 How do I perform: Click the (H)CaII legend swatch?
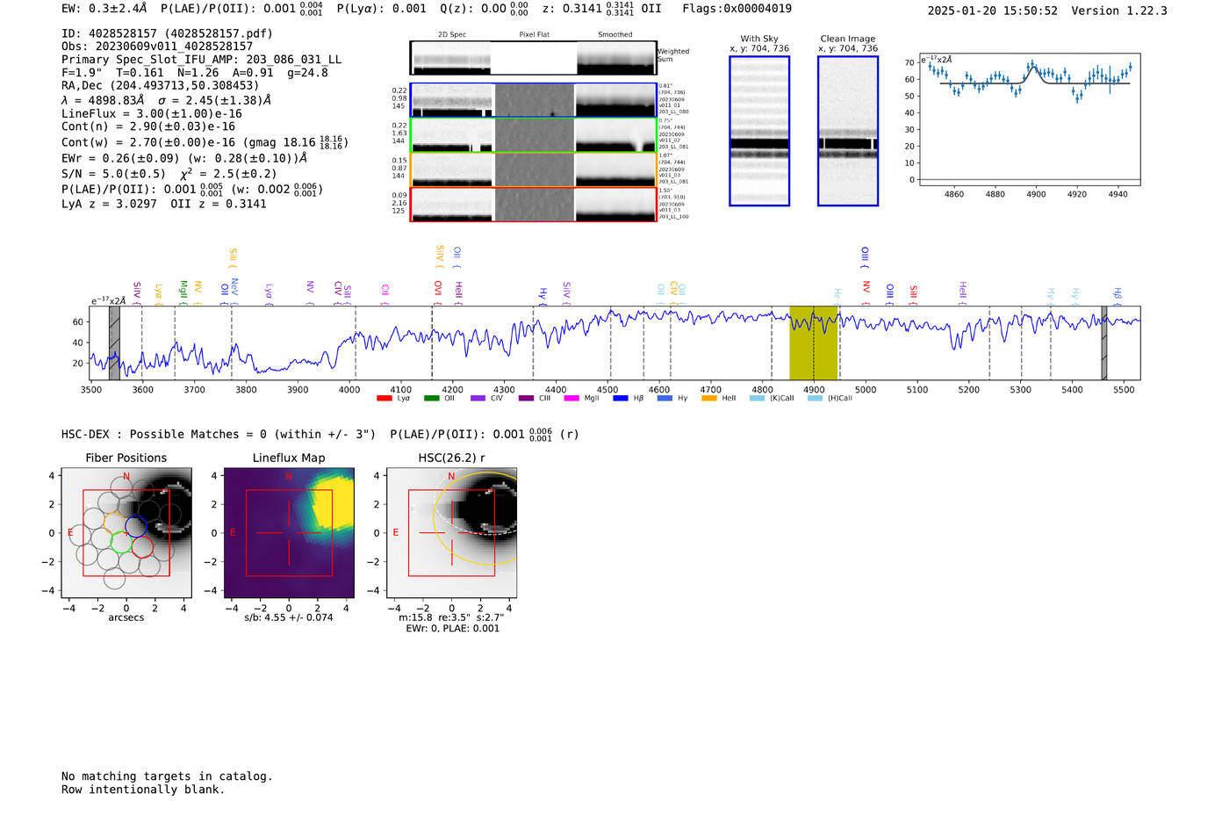(x=815, y=399)
